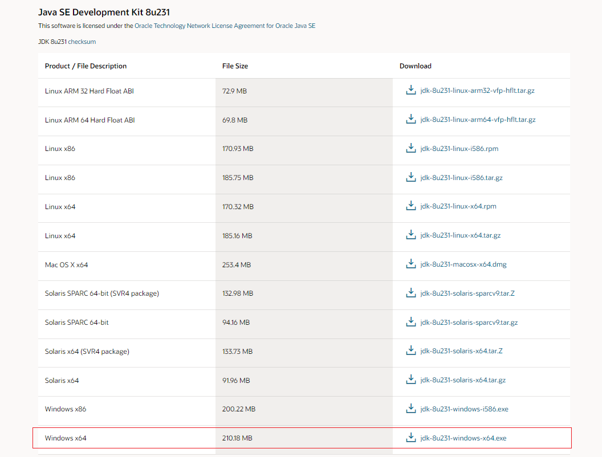Click the Product / File Description column header
The width and height of the screenshot is (602, 457).
click(86, 66)
